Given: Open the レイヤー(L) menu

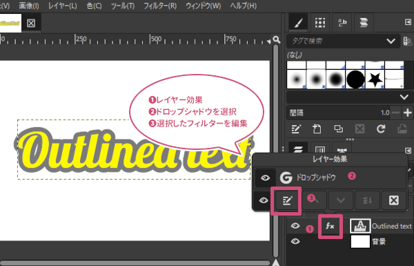Looking at the screenshot, I should (63, 6).
